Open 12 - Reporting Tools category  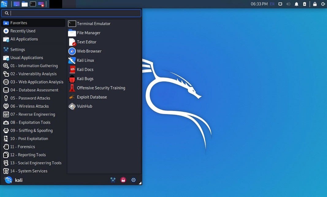coord(33,155)
